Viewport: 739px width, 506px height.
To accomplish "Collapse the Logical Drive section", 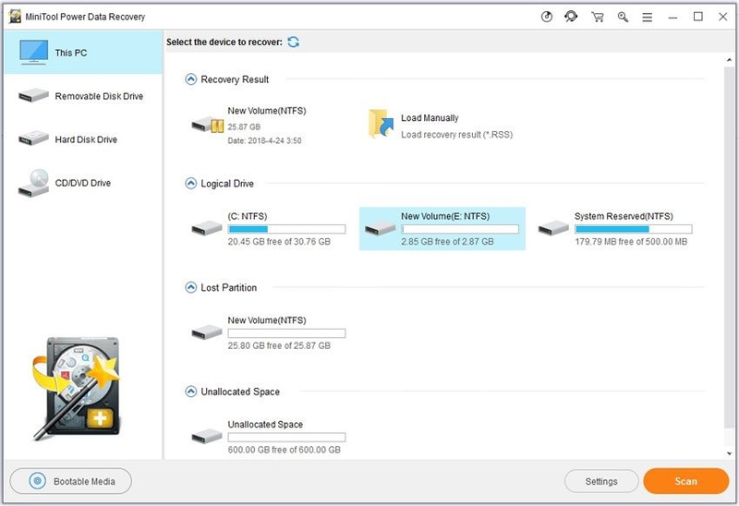I will tap(190, 183).
